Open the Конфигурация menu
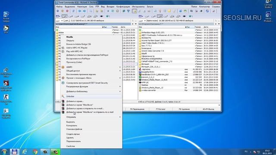Screen dimensions: 276x155 click(x=123, y=7)
